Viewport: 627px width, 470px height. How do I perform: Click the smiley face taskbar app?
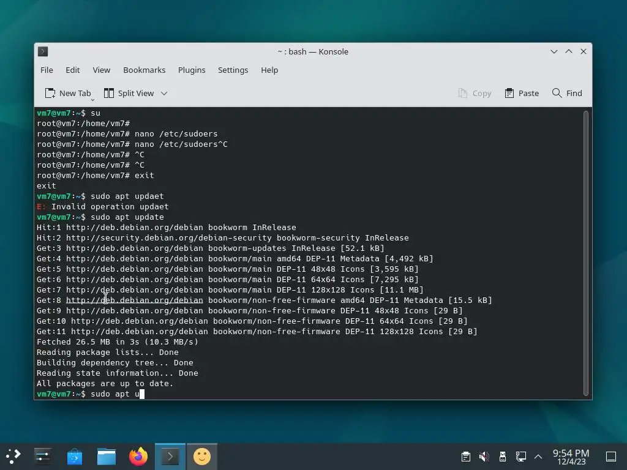pyautogui.click(x=202, y=457)
